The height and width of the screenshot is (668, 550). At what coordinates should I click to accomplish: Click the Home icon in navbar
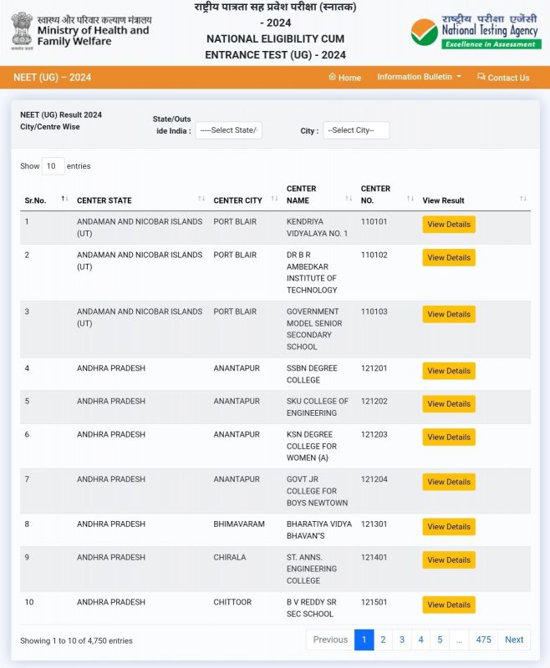click(332, 77)
